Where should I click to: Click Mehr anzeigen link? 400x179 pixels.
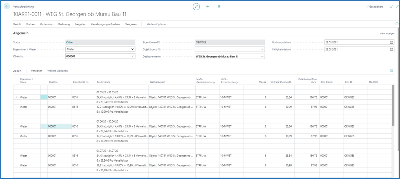[x=387, y=33]
